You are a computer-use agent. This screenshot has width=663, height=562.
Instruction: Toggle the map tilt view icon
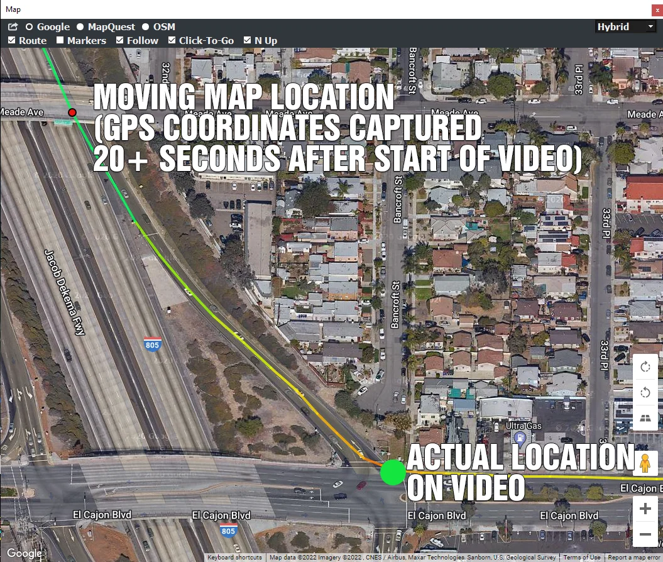645,418
